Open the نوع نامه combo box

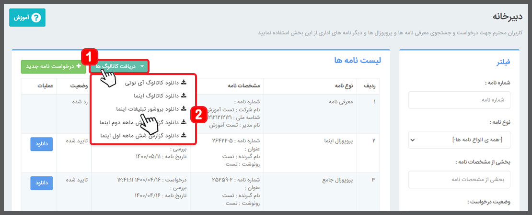pos(459,140)
